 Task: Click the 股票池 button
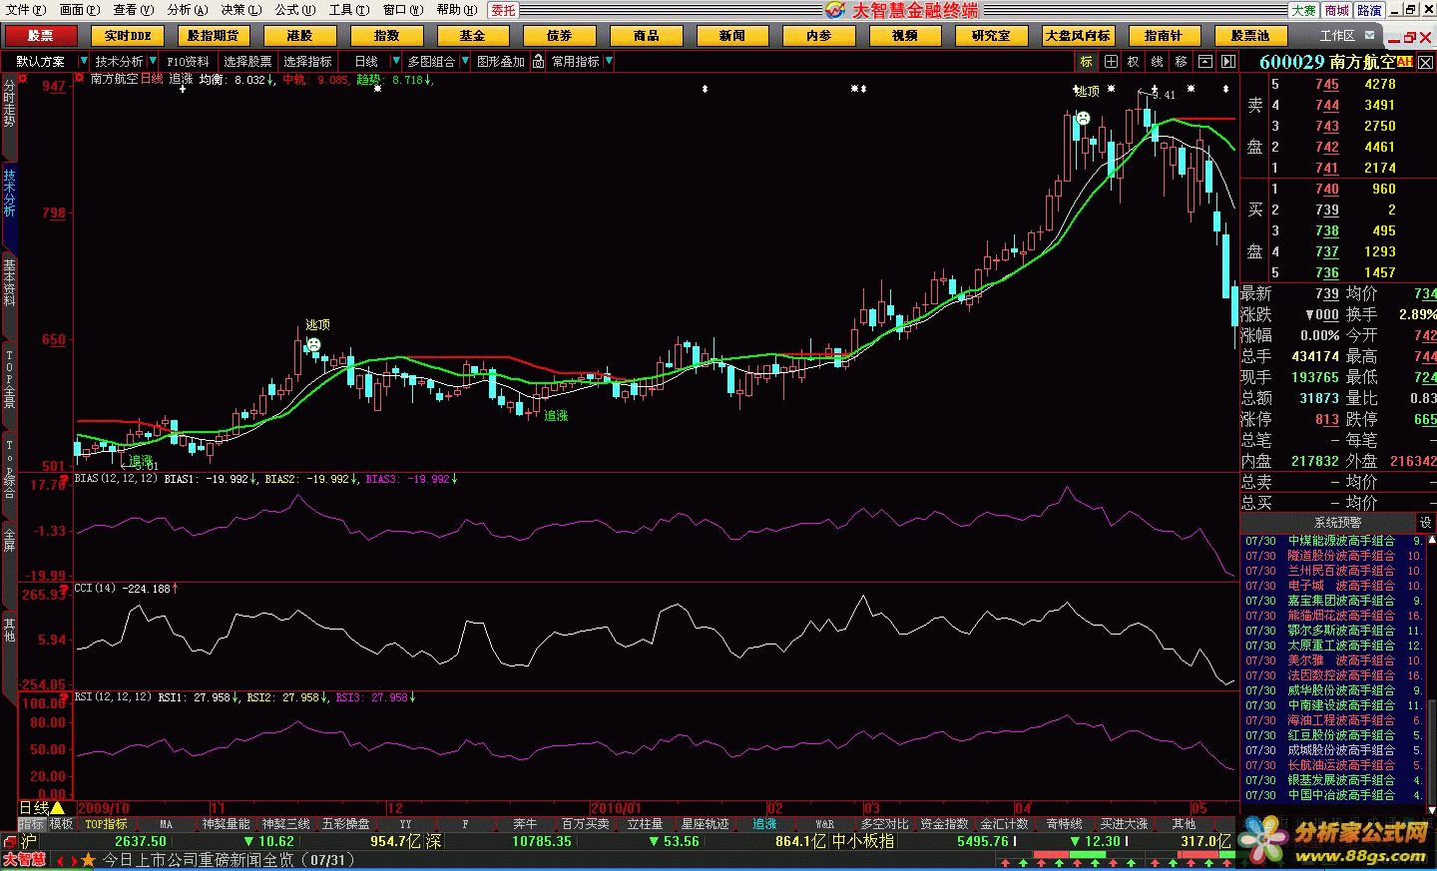pyautogui.click(x=1250, y=35)
